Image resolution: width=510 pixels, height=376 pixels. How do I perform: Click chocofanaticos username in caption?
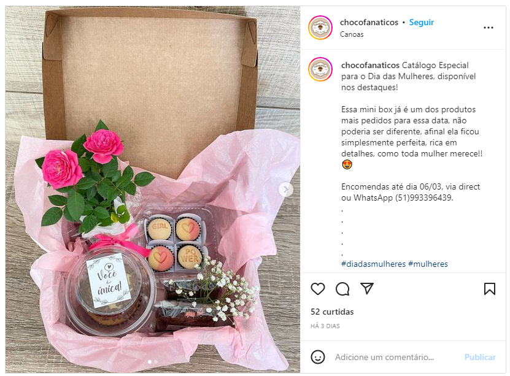[370, 65]
